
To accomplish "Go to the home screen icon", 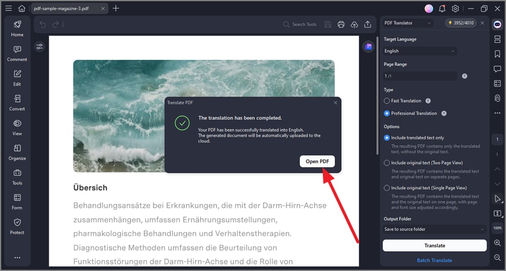I will tap(21, 8).
